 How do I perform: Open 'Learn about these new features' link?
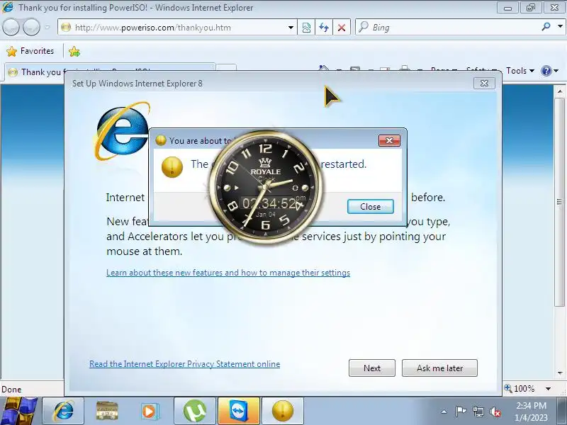228,273
